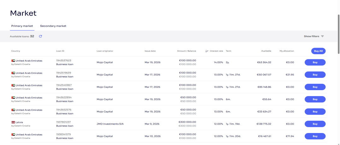The image size is (340, 145).
Task: Click the Country column header
Action: coord(16,51)
